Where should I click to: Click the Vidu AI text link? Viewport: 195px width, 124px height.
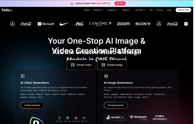48,94
